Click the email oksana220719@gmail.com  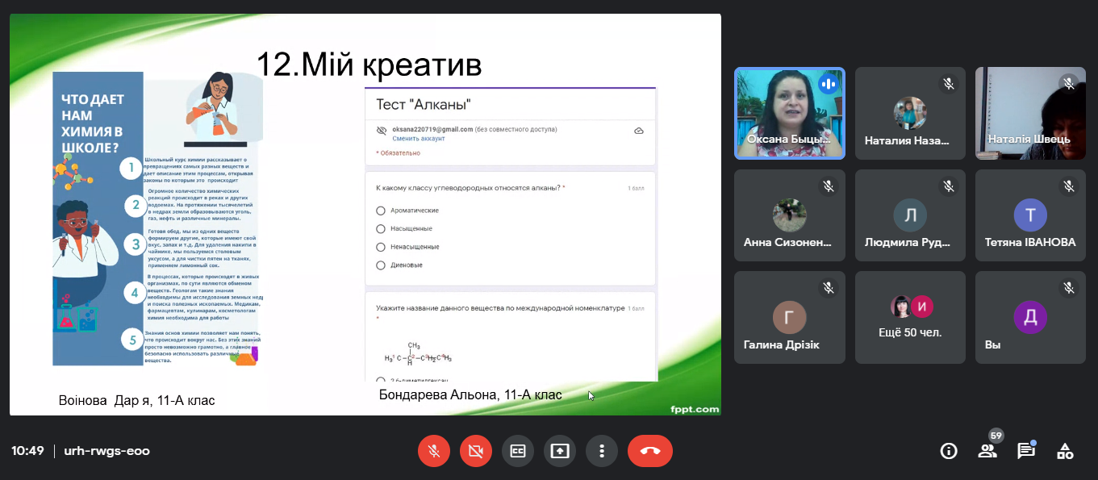pos(432,129)
